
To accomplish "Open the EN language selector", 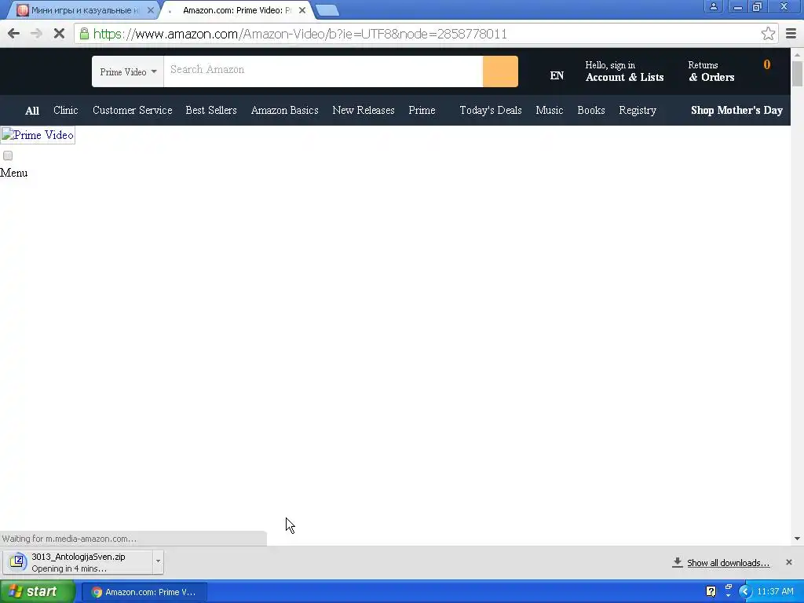I will pos(557,75).
